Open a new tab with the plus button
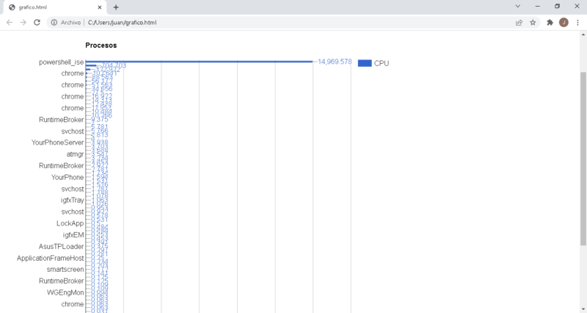Image resolution: width=587 pixels, height=313 pixels. (116, 7)
